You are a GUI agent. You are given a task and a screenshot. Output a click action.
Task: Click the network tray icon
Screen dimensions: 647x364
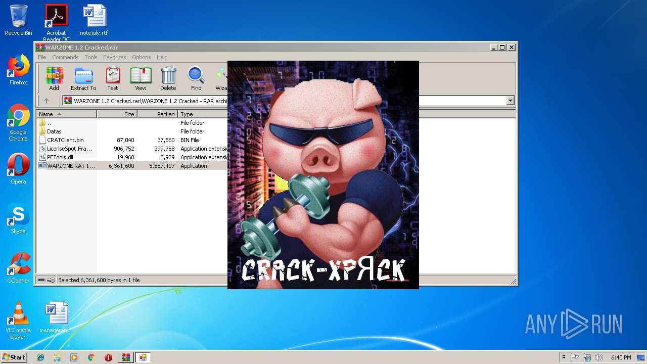click(587, 357)
